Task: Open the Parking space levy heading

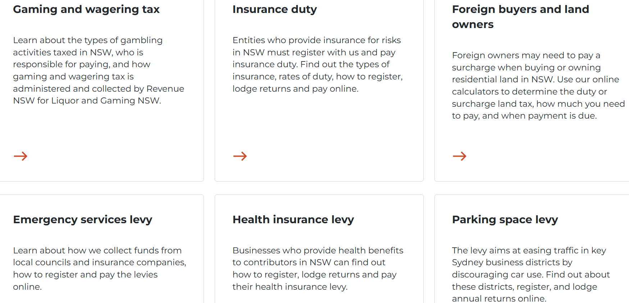Action: (x=505, y=219)
